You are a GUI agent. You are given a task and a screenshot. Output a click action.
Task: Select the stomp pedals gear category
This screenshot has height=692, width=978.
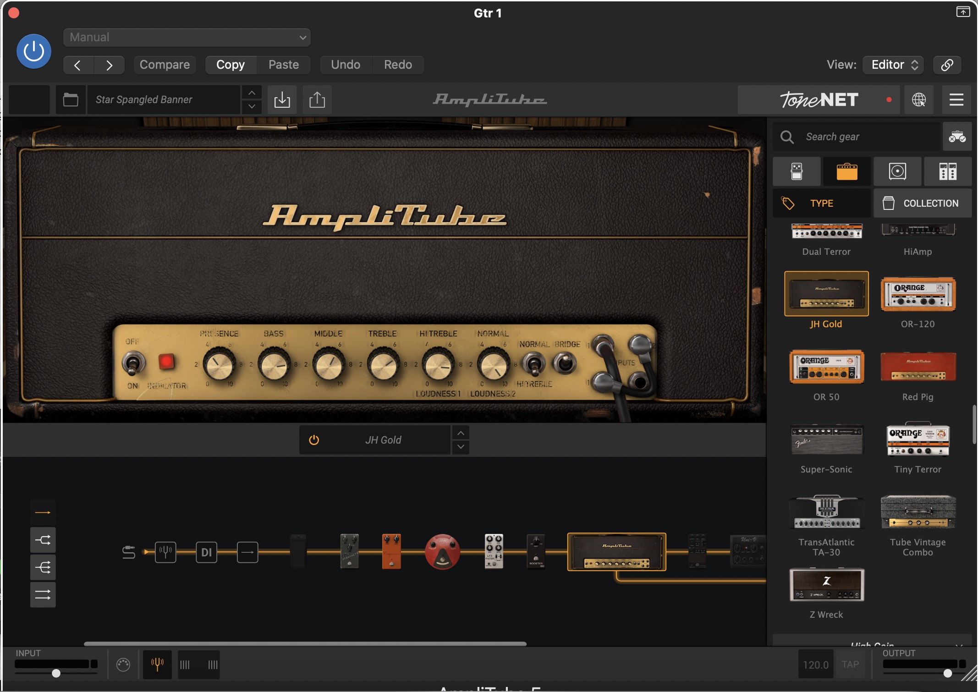coord(797,171)
